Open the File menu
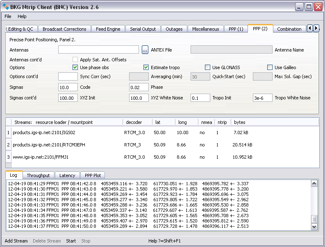This screenshot has height=247, width=325. (8, 16)
